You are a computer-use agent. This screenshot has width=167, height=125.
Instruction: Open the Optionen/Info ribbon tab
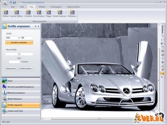tap(73, 7)
